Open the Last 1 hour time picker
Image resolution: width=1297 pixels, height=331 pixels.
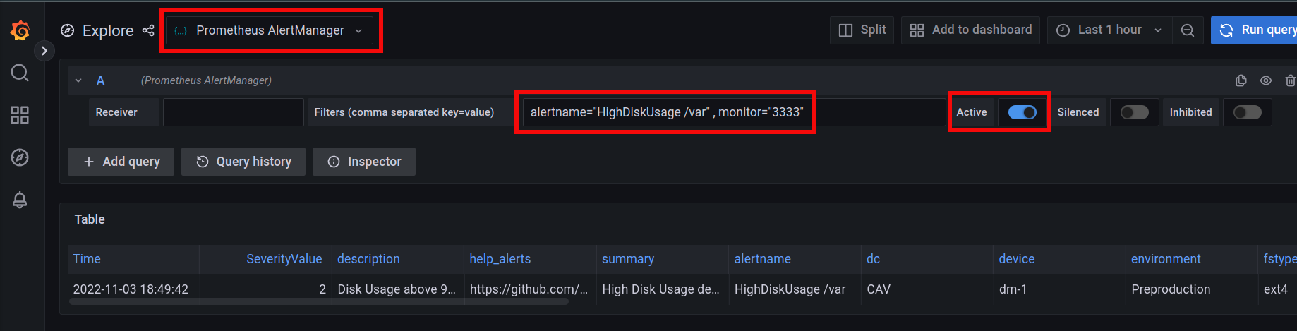(1109, 30)
